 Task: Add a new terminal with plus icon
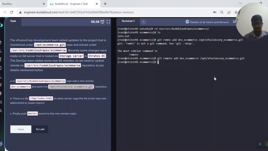point(144,22)
